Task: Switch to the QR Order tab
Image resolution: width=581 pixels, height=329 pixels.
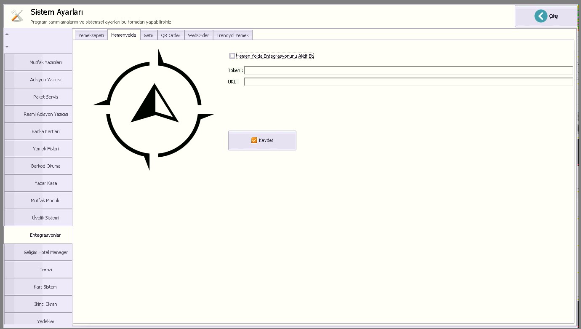Action: click(x=171, y=35)
